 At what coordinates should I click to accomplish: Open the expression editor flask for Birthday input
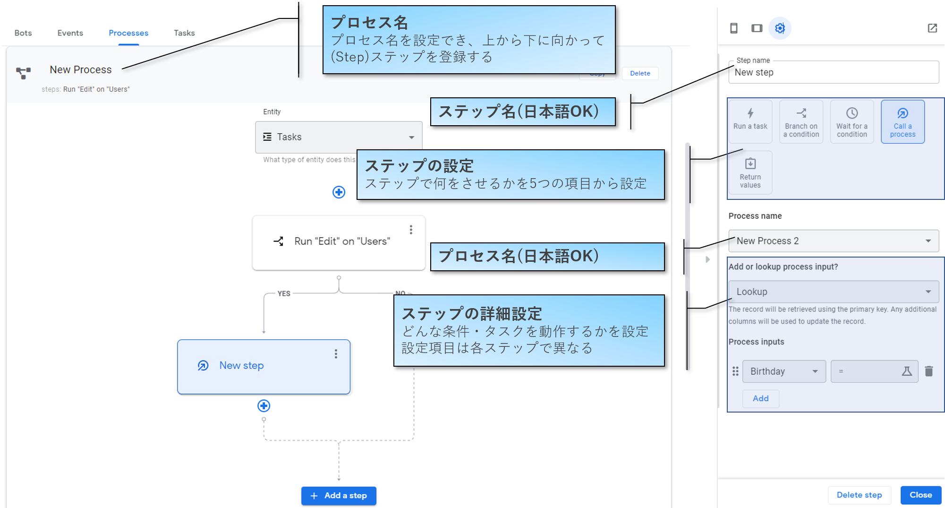coord(907,371)
